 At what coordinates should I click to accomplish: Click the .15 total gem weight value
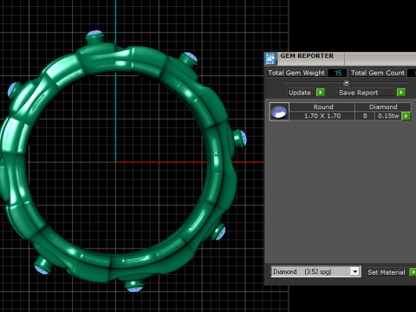[337, 73]
